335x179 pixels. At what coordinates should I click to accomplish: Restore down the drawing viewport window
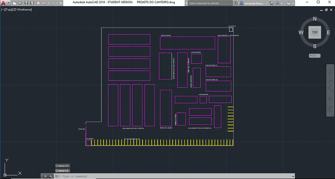(x=326, y=10)
